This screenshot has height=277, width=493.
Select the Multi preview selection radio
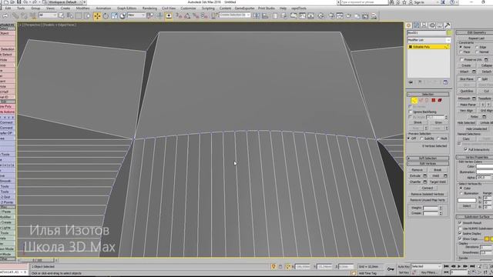coord(438,138)
